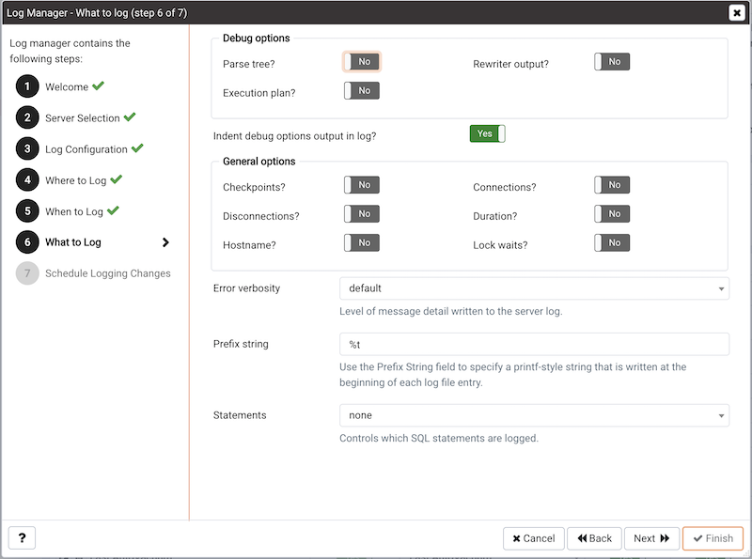Click the chevron beside What to Log
The height and width of the screenshot is (559, 752).
[165, 242]
